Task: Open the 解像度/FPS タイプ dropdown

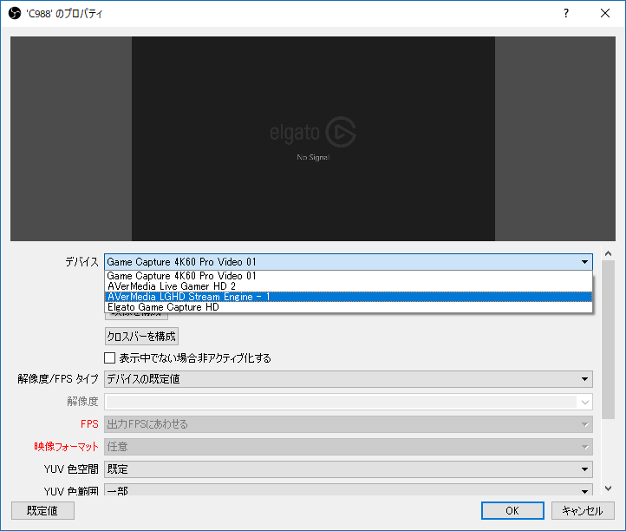Action: click(x=349, y=379)
